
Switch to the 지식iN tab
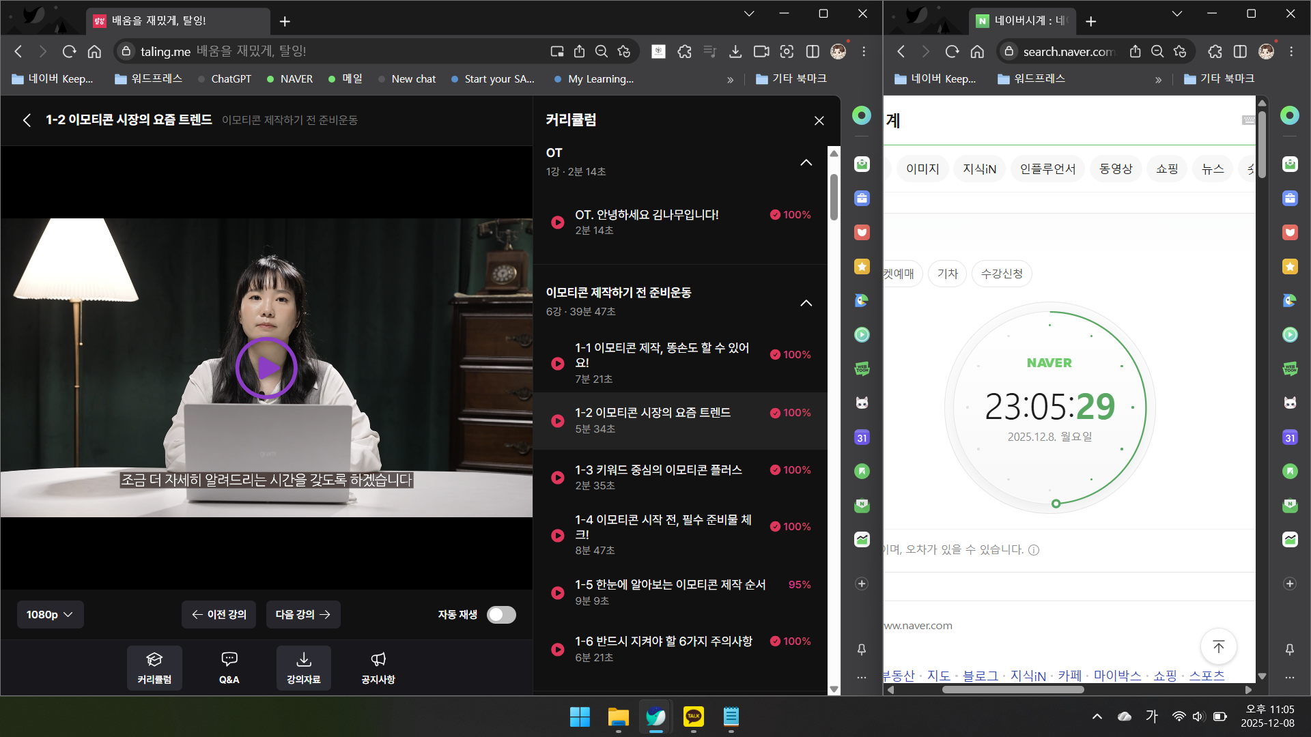tap(978, 169)
